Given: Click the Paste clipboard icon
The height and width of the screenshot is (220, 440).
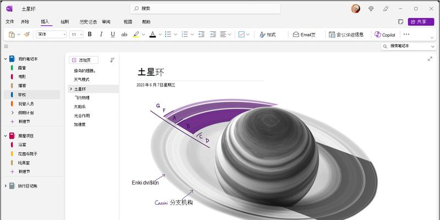Looking at the screenshot, I should click(x=12, y=35).
